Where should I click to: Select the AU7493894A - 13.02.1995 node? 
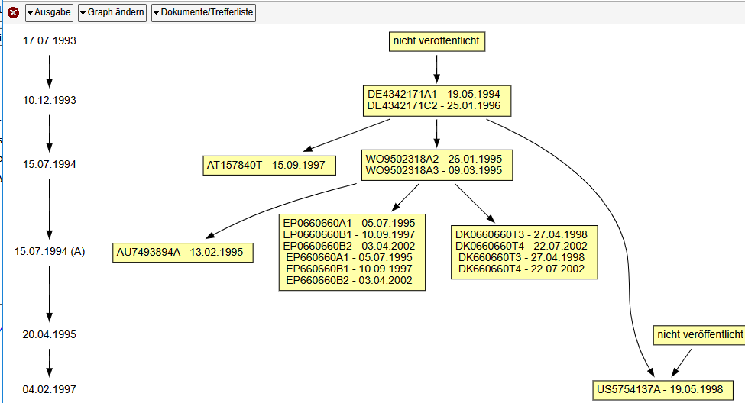[183, 253]
